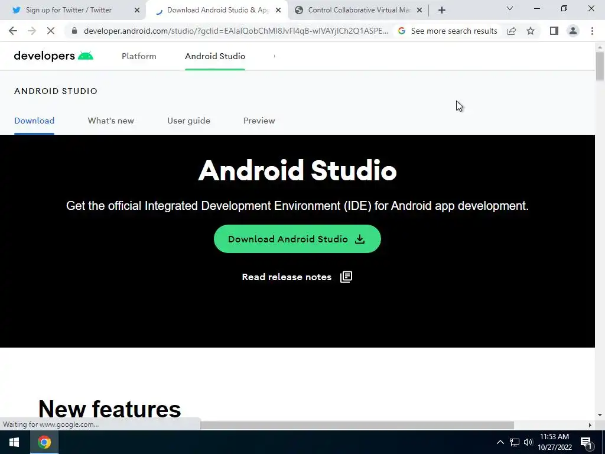
Task: Open the Platform nav item
Action: click(x=139, y=56)
